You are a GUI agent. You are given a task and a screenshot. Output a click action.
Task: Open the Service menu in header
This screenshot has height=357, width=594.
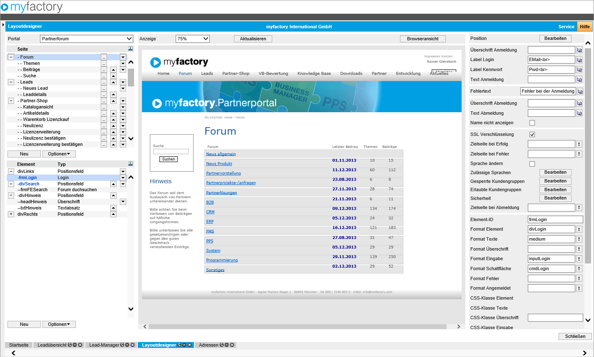tap(566, 27)
